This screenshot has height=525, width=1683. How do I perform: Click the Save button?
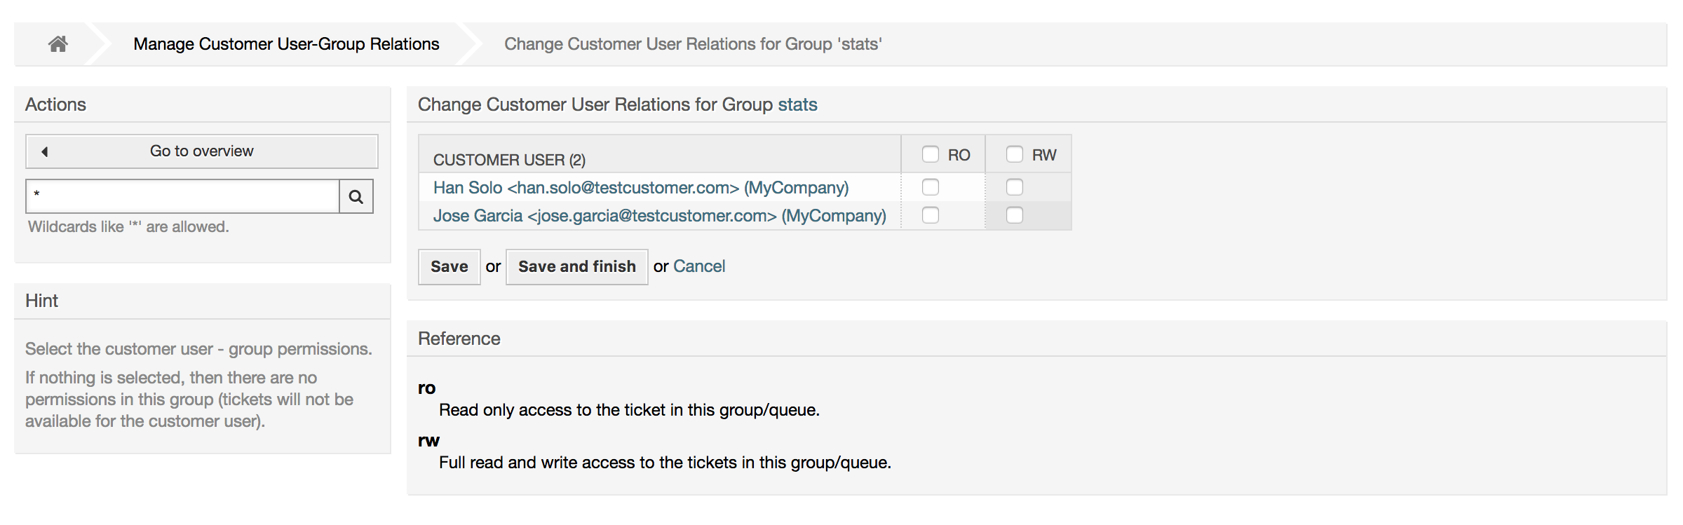(x=449, y=266)
